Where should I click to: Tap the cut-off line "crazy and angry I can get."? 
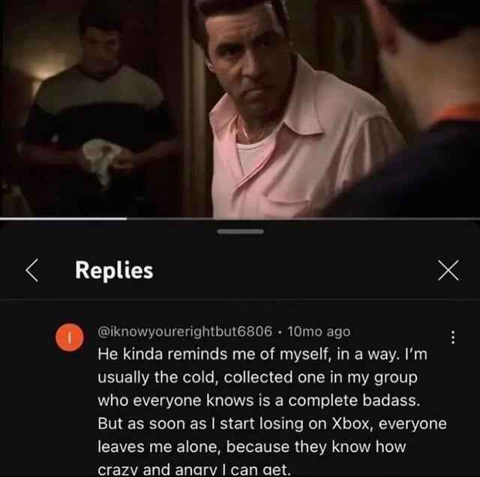click(193, 470)
